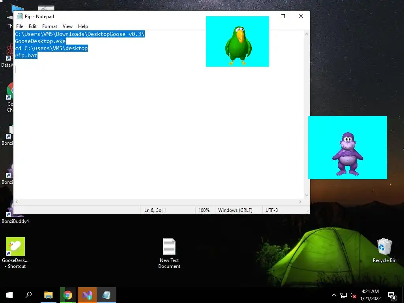404x303 pixels.
Task: Click the UTF-8 encoding status entry
Action: (271, 210)
